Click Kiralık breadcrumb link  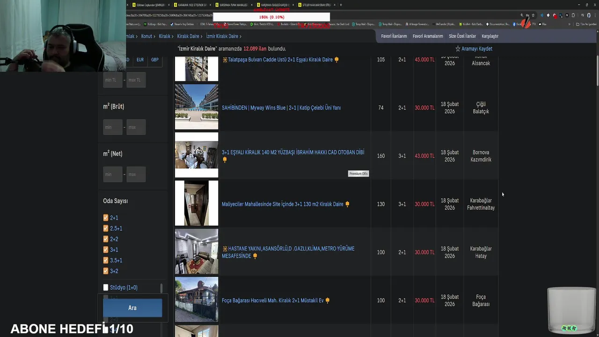164,36
